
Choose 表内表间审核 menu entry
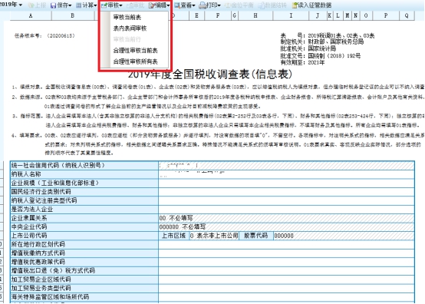click(130, 28)
